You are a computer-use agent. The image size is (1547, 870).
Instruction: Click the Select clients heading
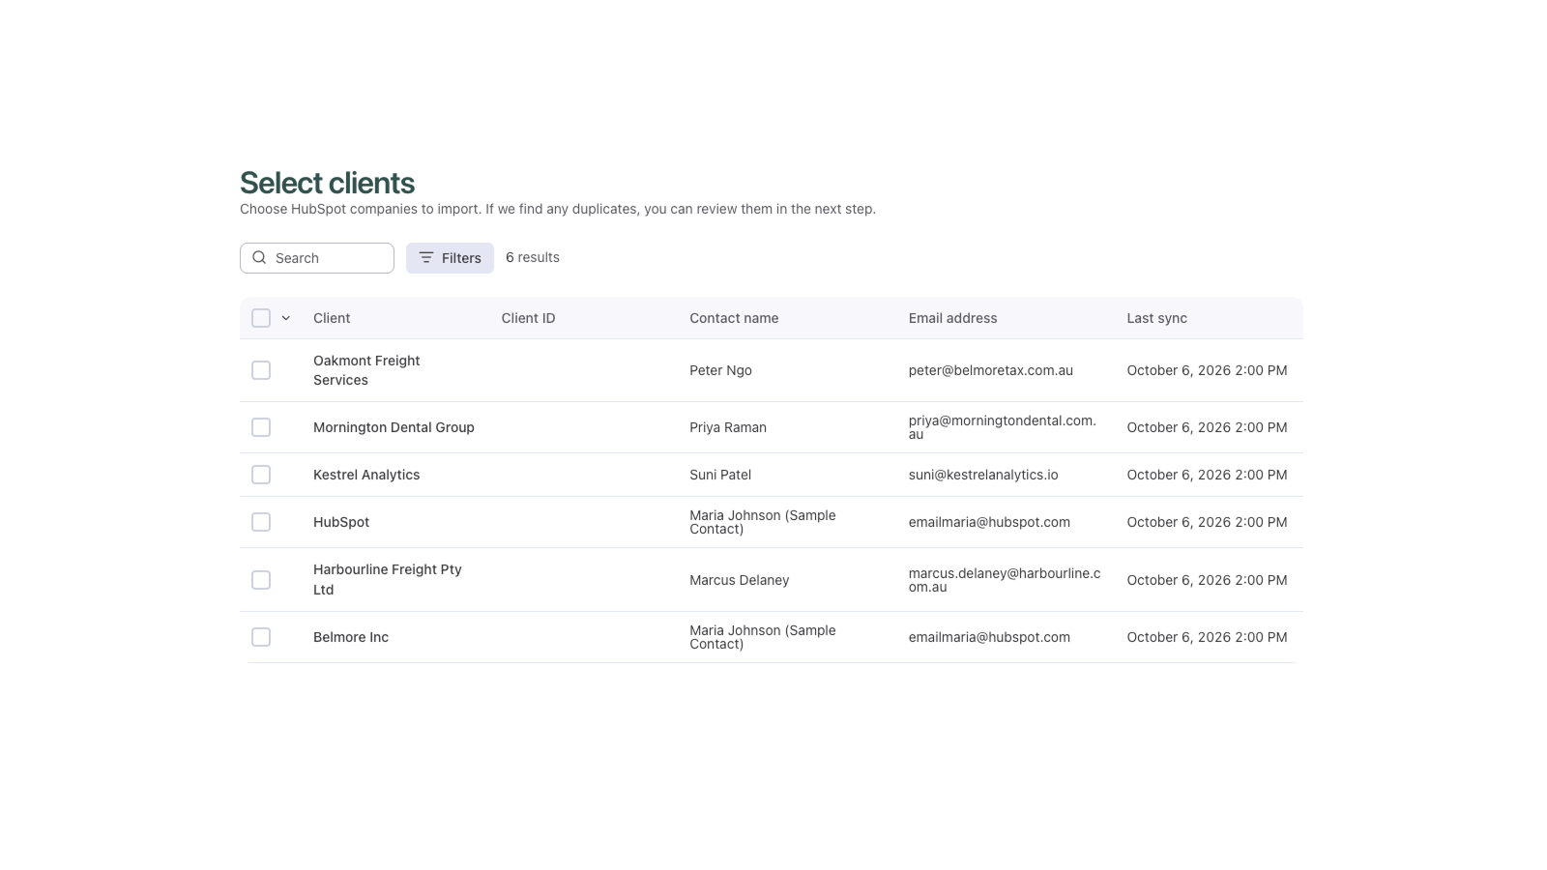pyautogui.click(x=327, y=183)
